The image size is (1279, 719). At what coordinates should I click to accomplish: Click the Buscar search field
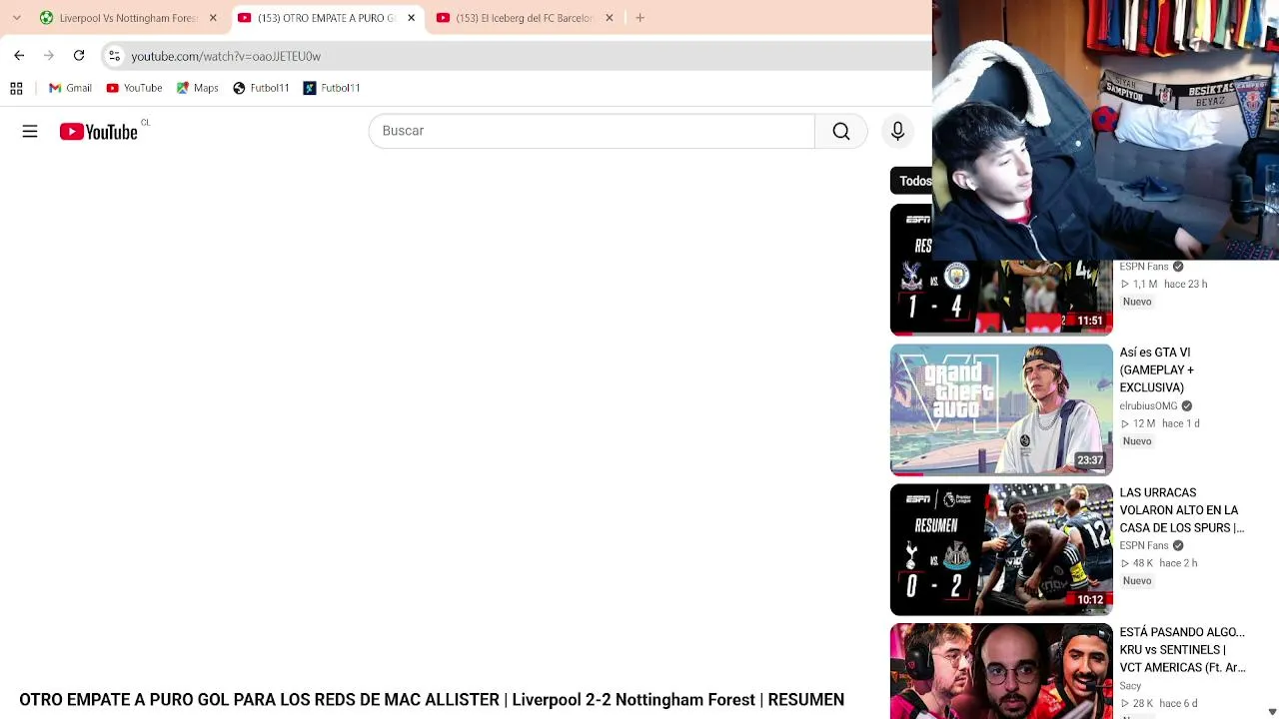click(592, 131)
